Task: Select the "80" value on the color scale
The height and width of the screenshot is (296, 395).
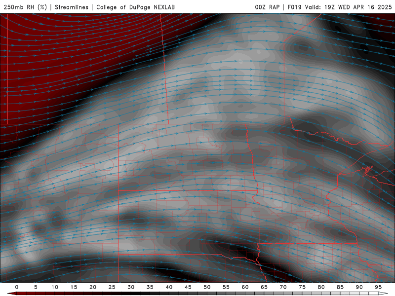Action: click(321, 287)
